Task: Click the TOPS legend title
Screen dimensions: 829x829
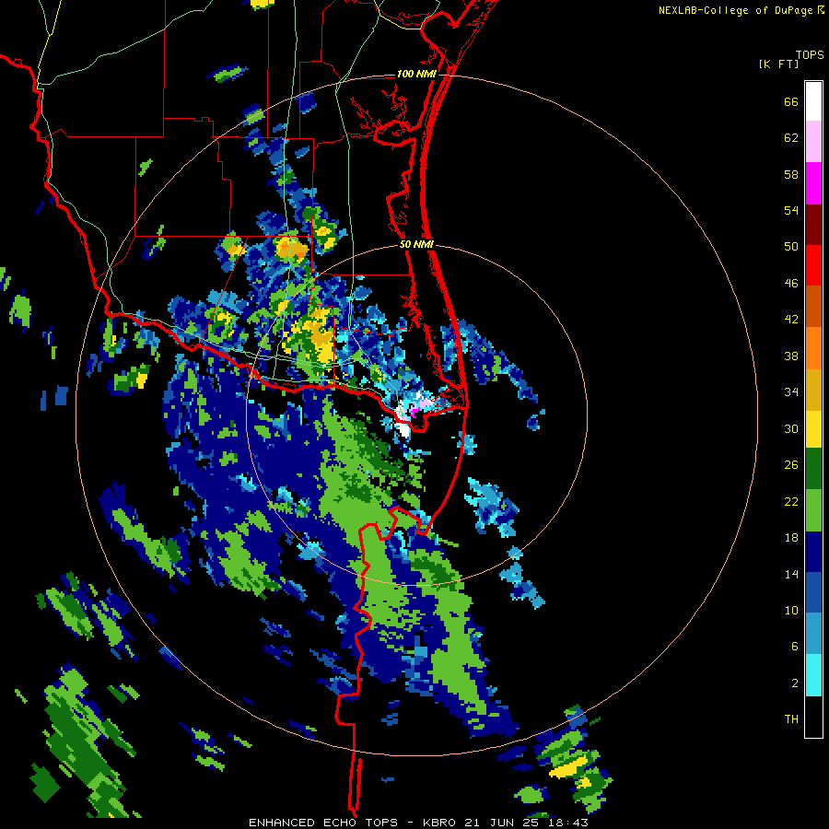Action: [x=810, y=54]
